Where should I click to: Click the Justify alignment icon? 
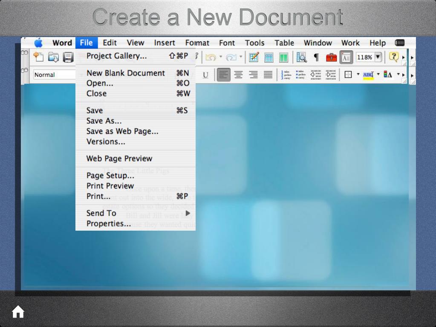tap(268, 75)
